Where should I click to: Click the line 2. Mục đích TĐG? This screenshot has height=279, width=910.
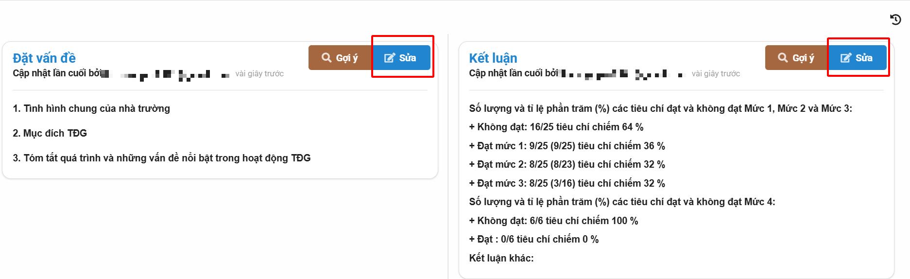click(x=50, y=133)
